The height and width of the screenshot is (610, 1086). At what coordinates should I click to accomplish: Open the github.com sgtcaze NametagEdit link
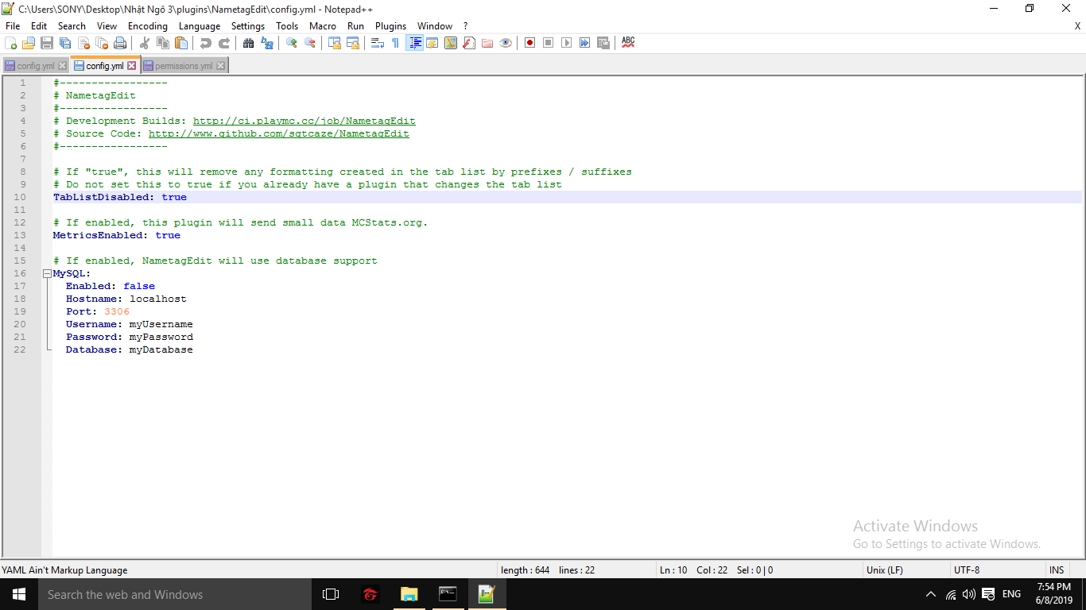click(278, 133)
